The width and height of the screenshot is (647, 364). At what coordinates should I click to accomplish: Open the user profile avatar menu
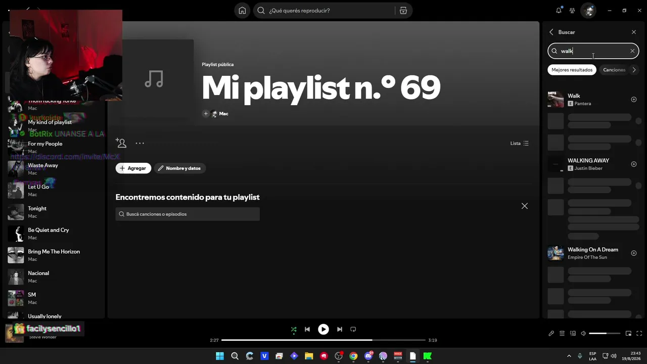click(588, 11)
